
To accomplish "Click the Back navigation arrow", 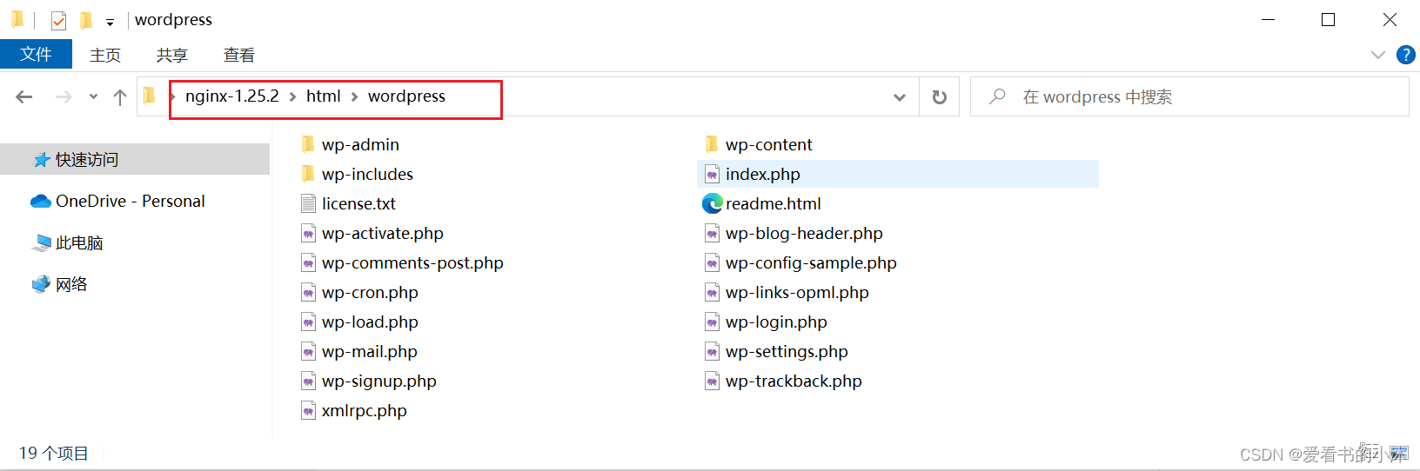I will coord(24,96).
